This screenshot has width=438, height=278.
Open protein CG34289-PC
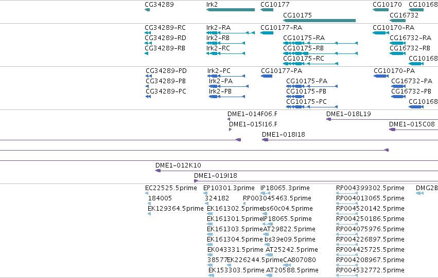(x=166, y=91)
